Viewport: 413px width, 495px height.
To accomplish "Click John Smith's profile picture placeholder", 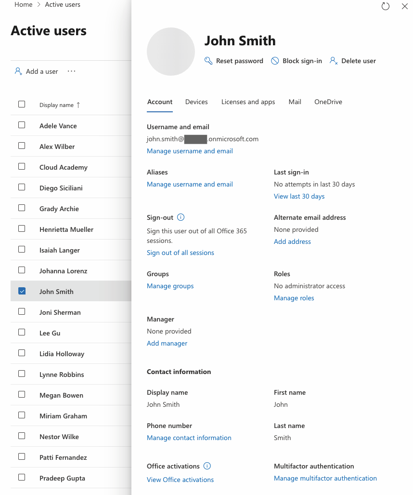I will pos(171,52).
